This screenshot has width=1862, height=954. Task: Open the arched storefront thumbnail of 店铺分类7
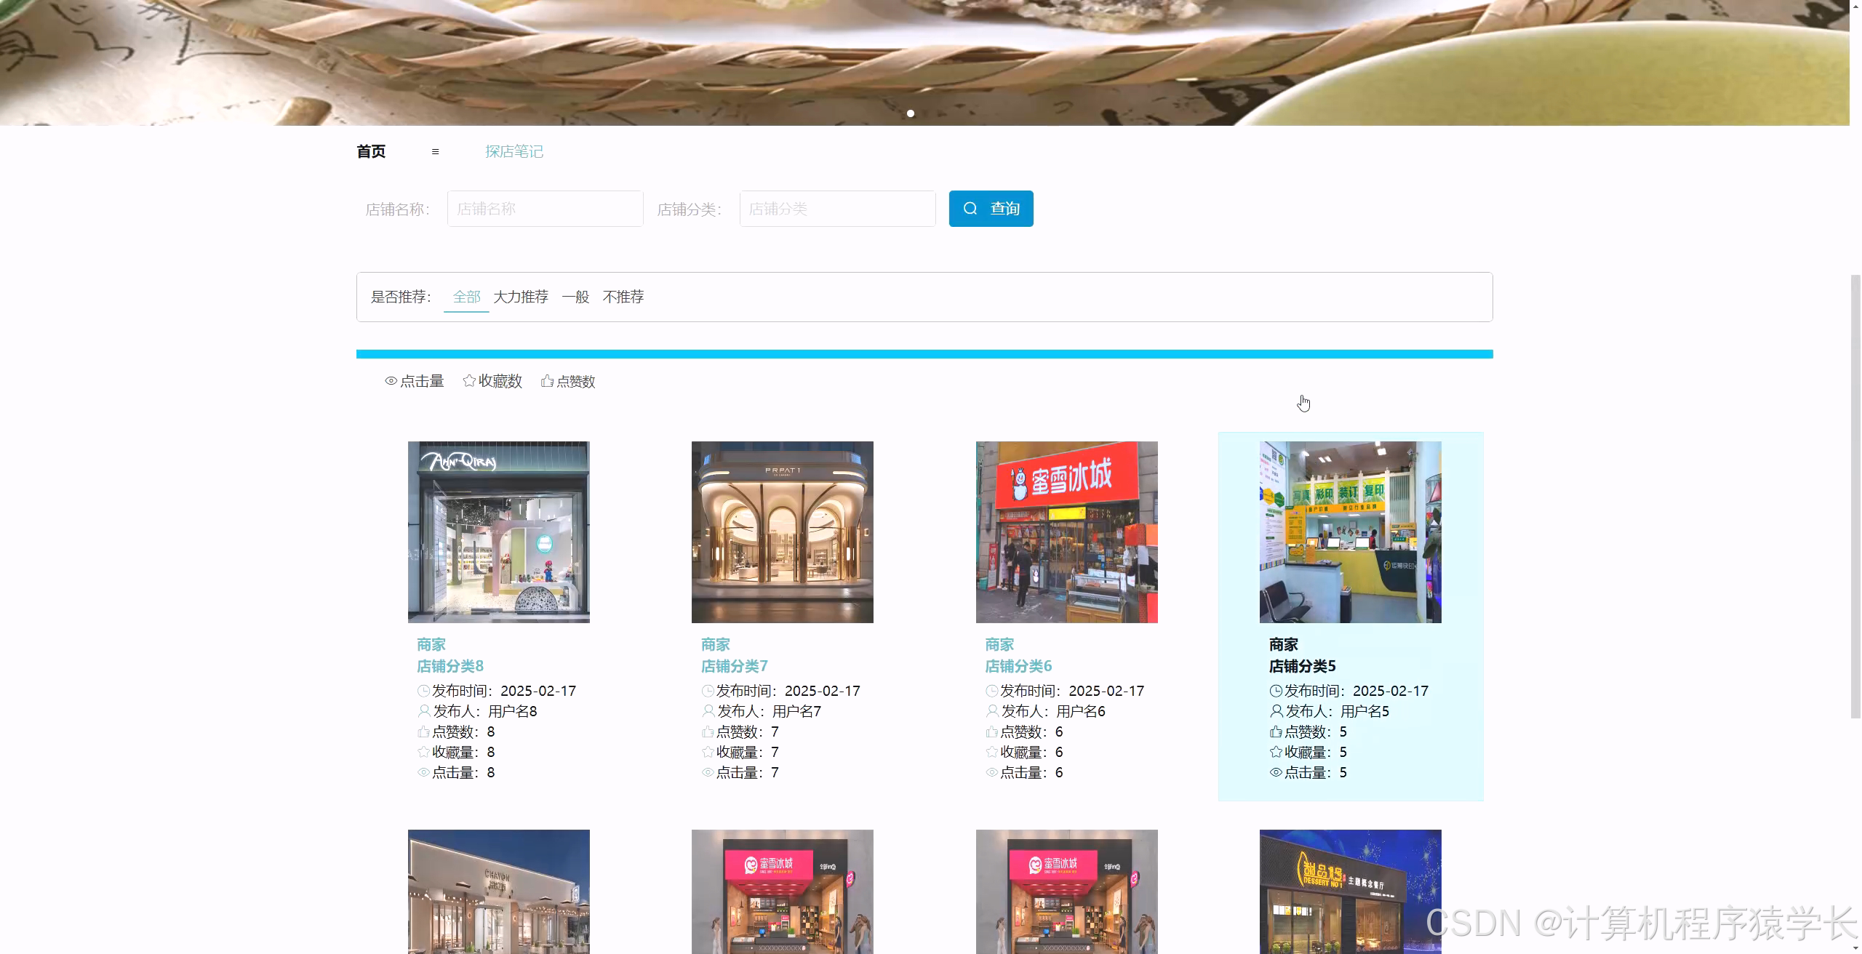click(783, 532)
